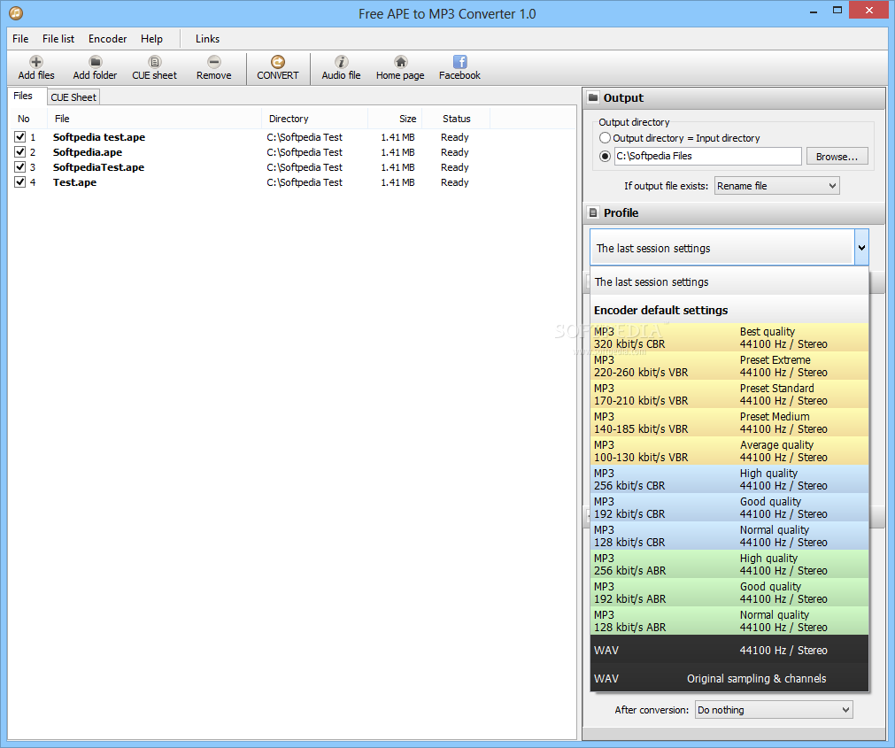Pick MP3 100-130 kbit/s VBR Average quality
895x748 pixels.
(729, 451)
